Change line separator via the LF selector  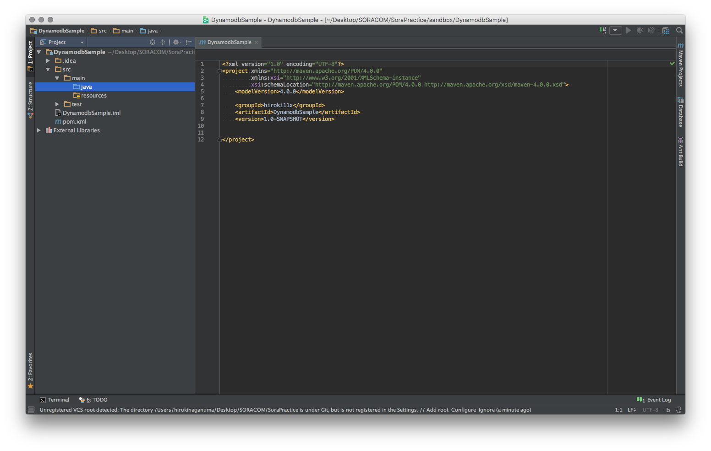tap(632, 410)
